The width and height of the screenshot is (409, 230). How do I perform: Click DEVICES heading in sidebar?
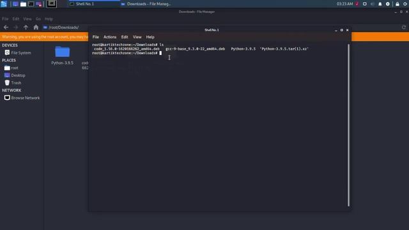coord(10,45)
